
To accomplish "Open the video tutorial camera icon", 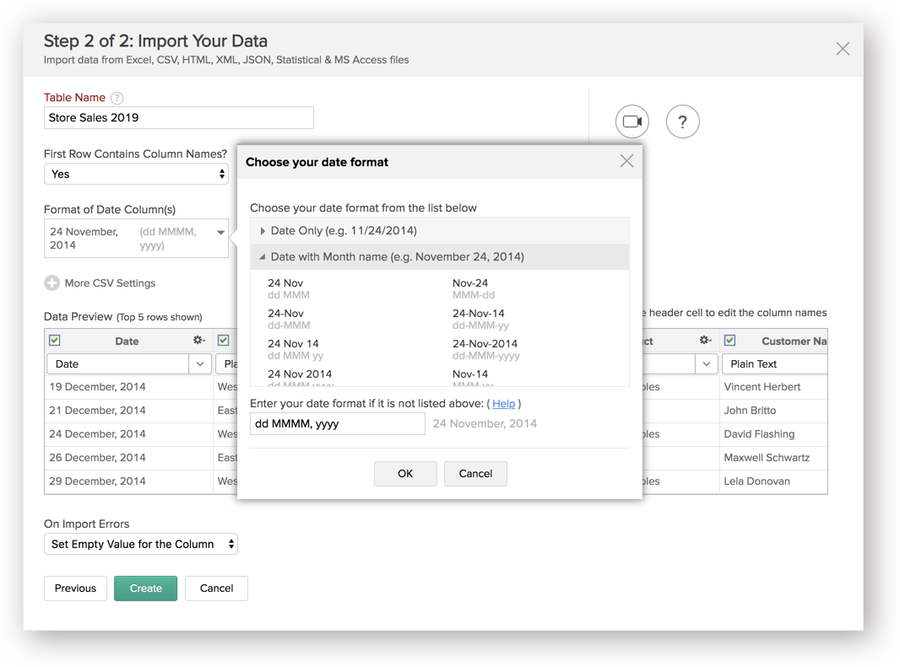I will coord(632,121).
